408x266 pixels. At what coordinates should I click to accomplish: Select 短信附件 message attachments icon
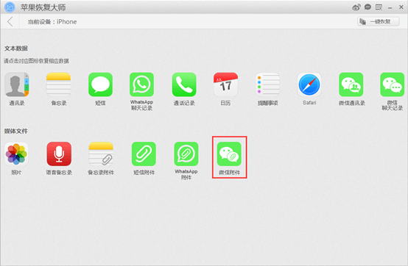tap(144, 154)
